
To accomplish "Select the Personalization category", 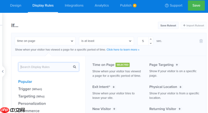I will tap(32, 104).
